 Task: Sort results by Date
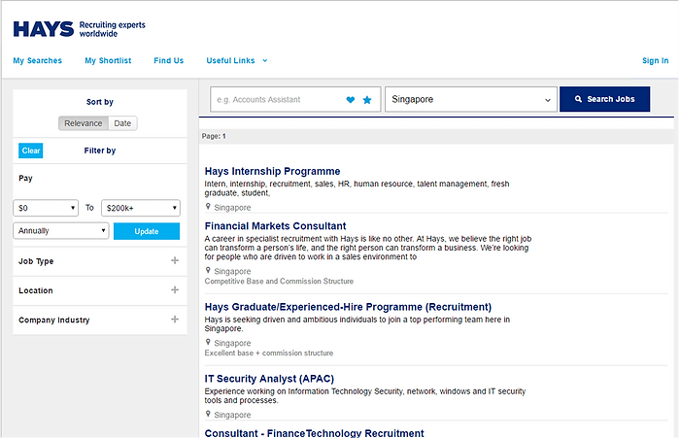pyautogui.click(x=122, y=123)
